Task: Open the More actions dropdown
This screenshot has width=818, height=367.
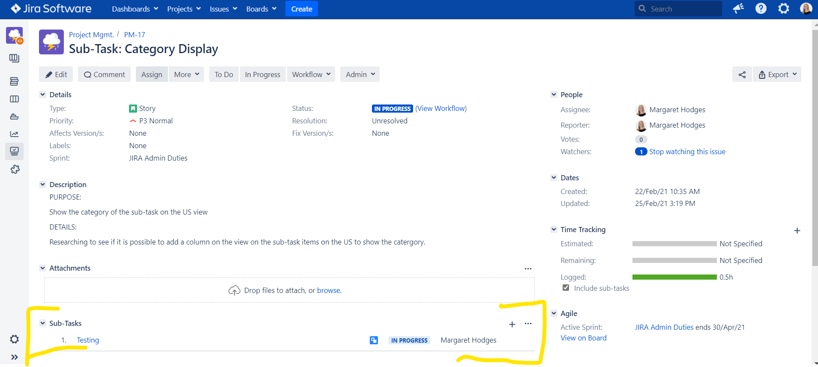Action: coord(186,75)
